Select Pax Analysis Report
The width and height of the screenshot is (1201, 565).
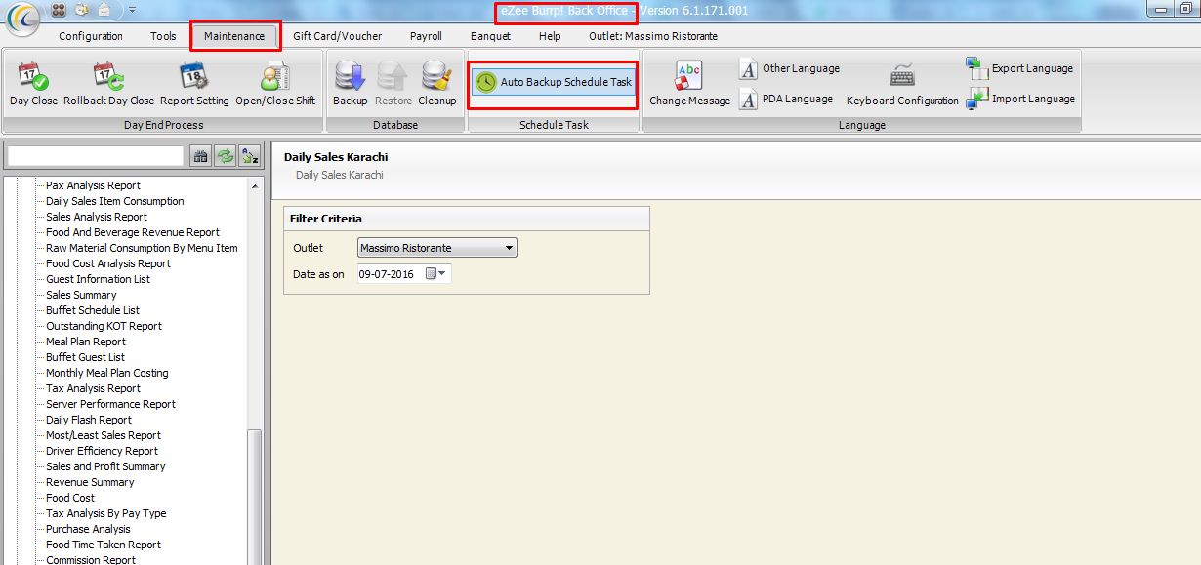93,185
